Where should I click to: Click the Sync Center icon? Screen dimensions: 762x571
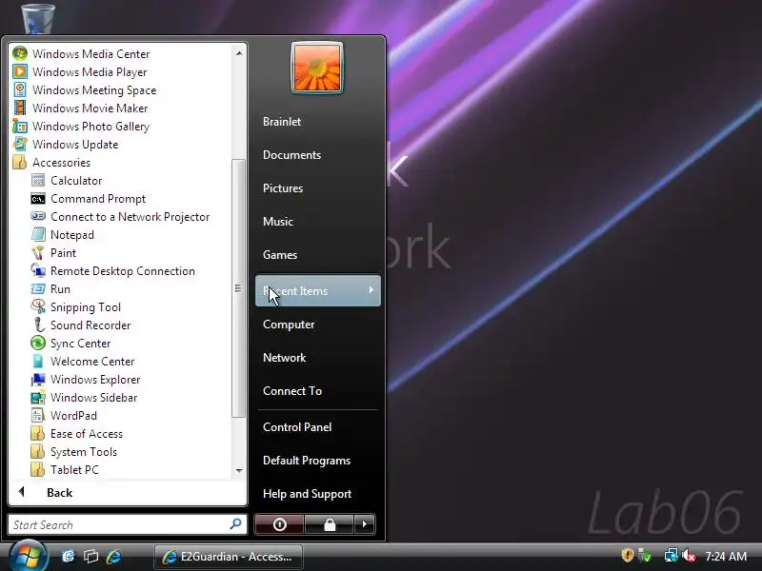pyautogui.click(x=38, y=344)
